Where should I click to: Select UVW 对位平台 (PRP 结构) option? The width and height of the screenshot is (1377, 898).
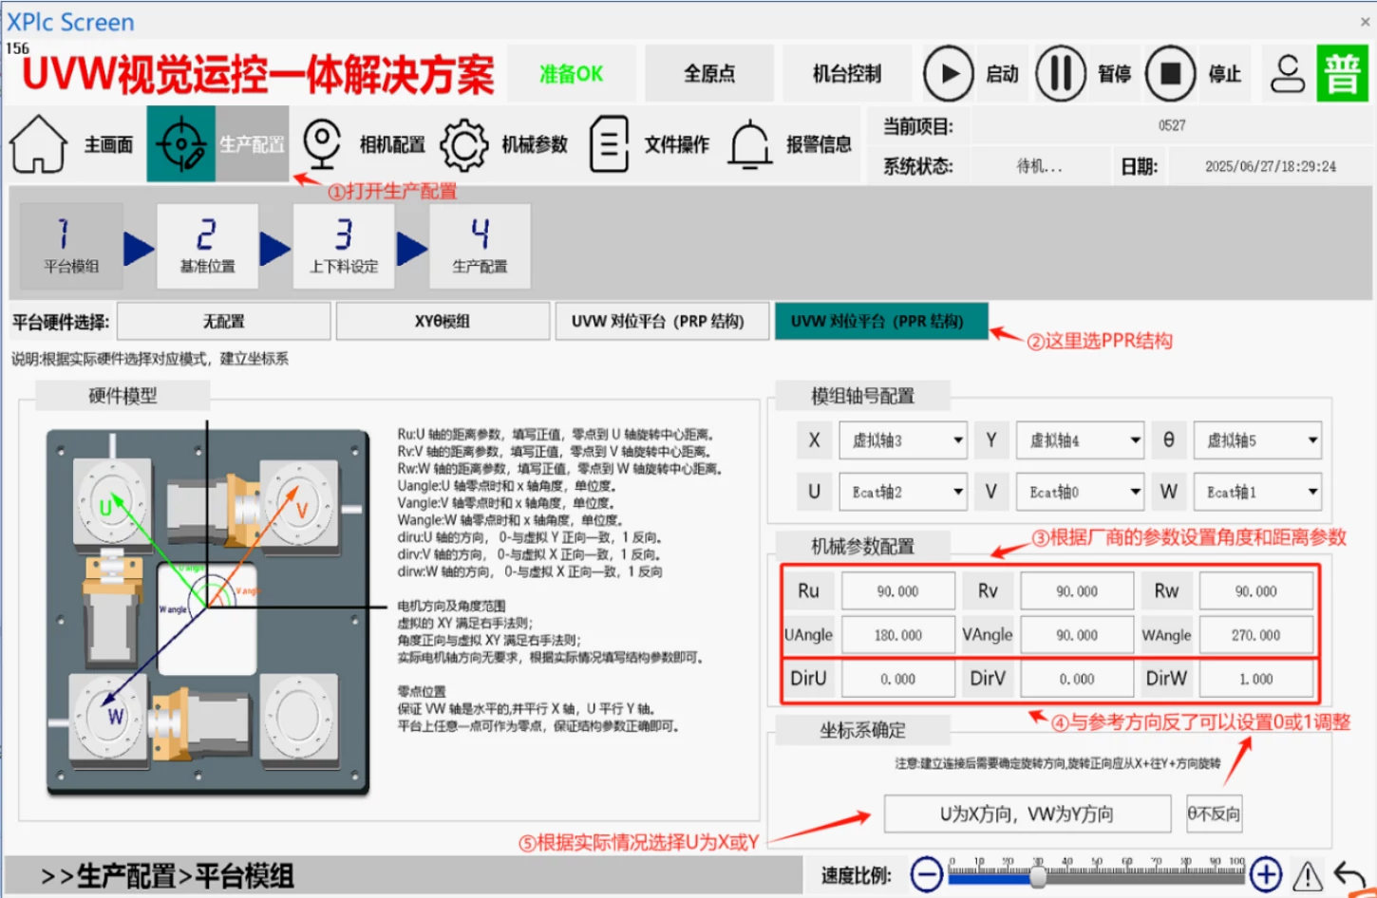(x=657, y=321)
